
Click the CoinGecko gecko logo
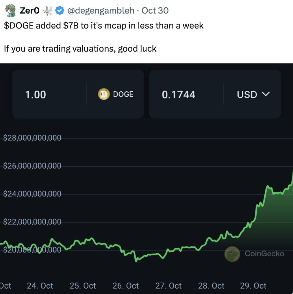232,254
